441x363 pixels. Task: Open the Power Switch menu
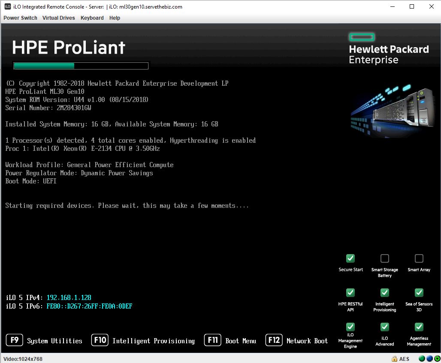(20, 18)
